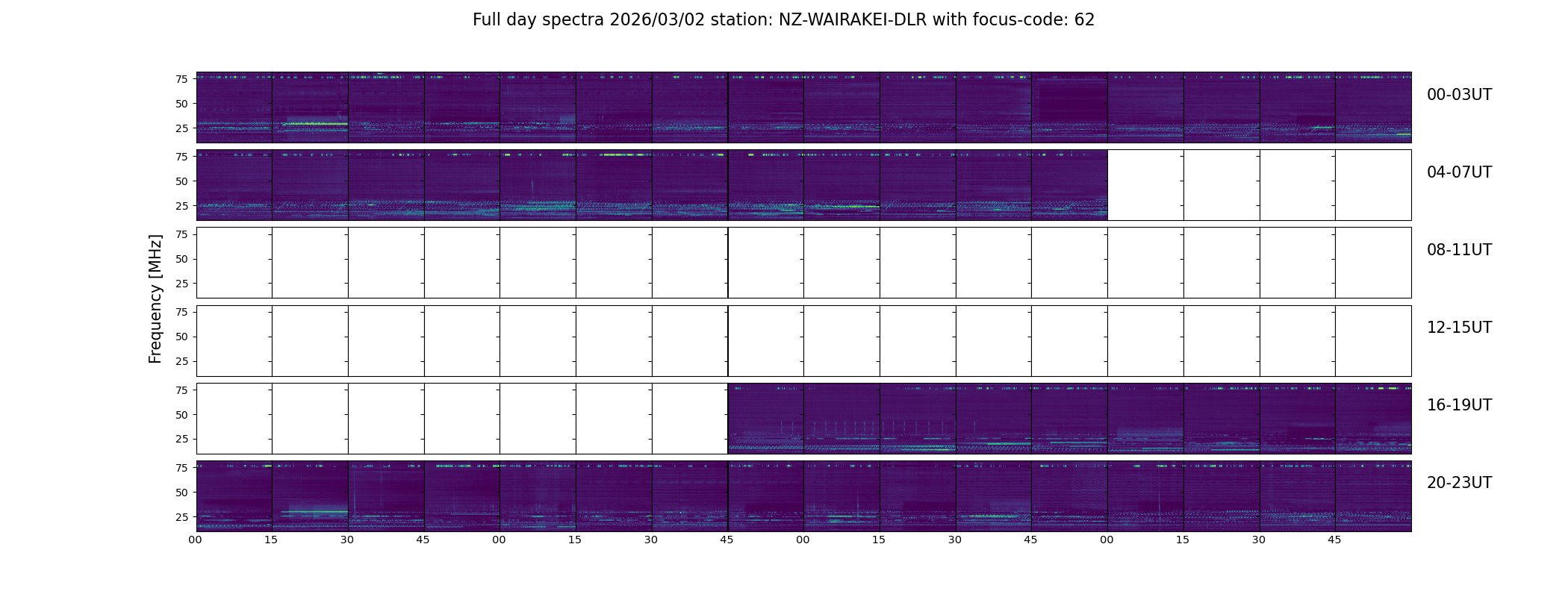Open first spectrum panel of 00-03UT row

coord(234,107)
